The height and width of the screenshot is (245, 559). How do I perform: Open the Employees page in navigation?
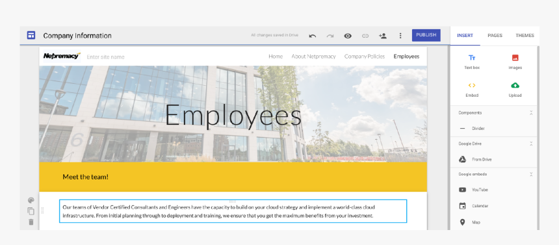point(406,57)
